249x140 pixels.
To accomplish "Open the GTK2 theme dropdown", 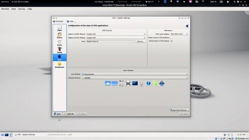I will point(116,34).
